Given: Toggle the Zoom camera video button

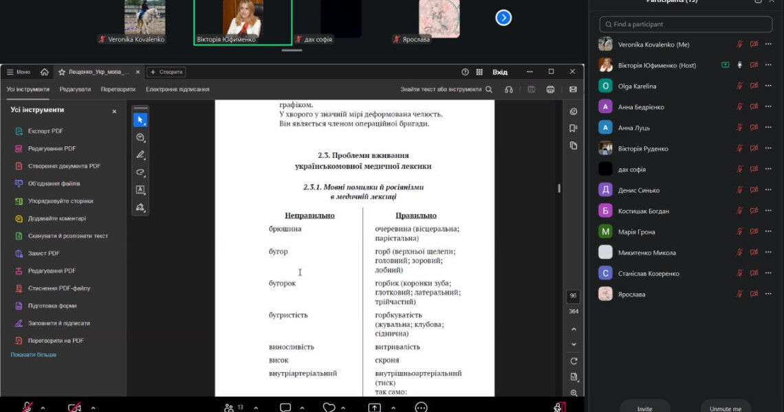Looking at the screenshot, I should tap(74, 407).
